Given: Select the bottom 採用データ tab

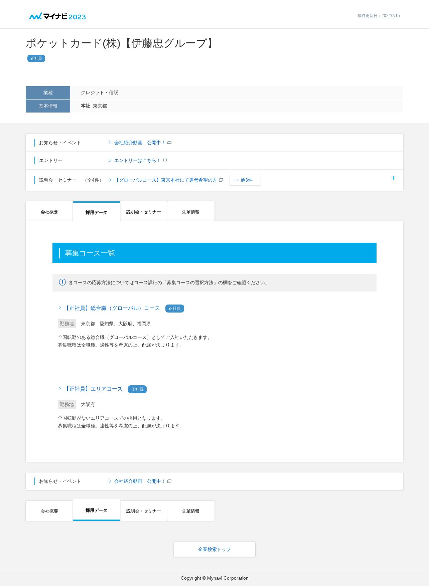Looking at the screenshot, I should (x=97, y=510).
